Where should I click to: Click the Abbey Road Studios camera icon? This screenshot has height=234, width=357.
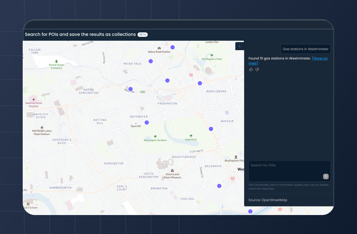point(159,48)
